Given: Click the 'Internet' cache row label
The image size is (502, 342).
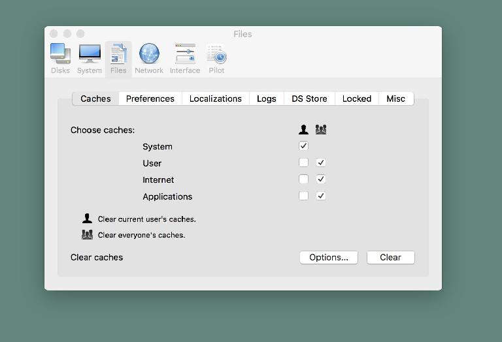Looking at the screenshot, I should (158, 180).
